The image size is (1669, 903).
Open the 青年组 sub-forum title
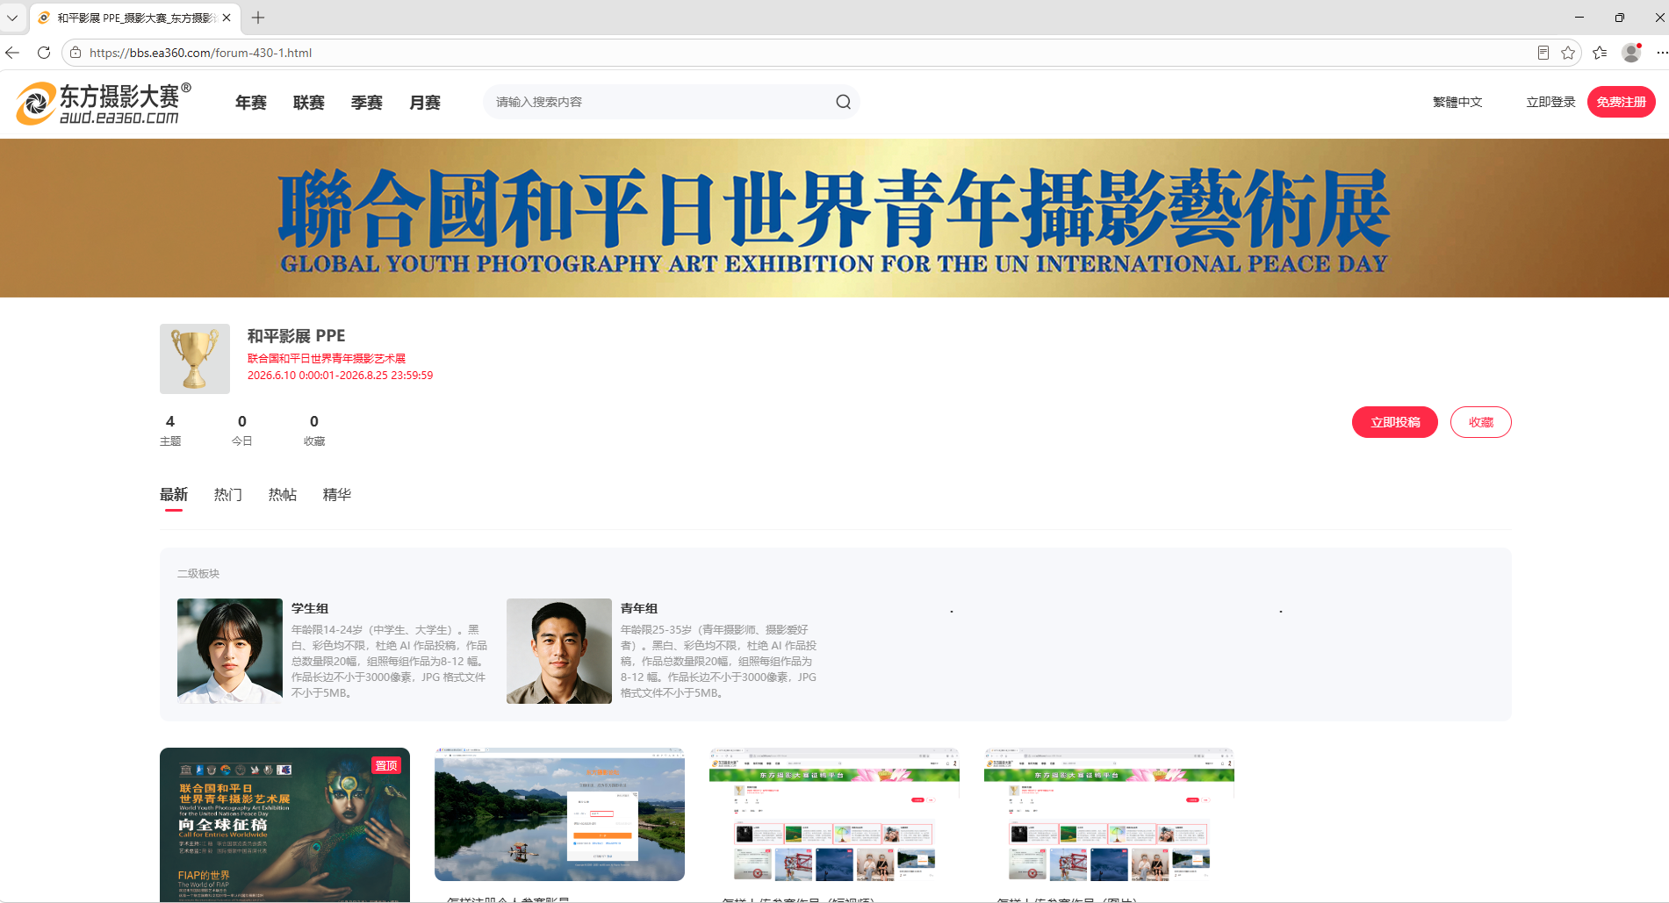(639, 608)
